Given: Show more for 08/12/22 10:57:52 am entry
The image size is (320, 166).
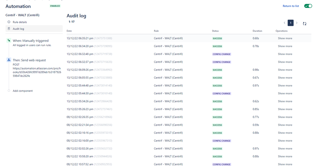Looking at the screenshot, I should pos(285,164).
